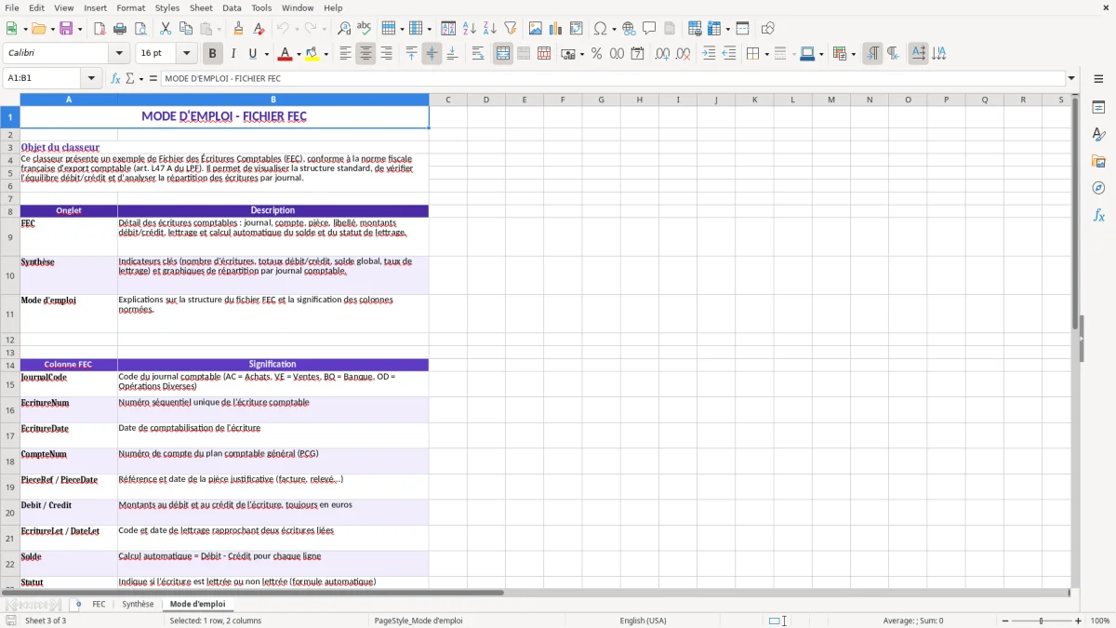
Task: Click the Sort Ascending icon
Action: (469, 29)
